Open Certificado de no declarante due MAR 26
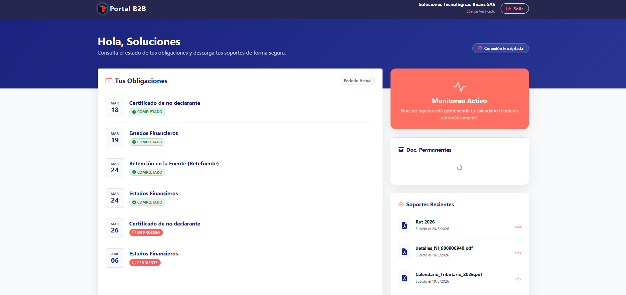This screenshot has width=626, height=295. [x=165, y=224]
